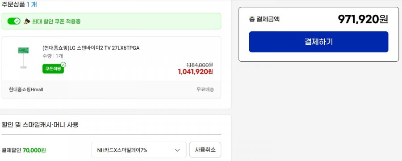Open the LG 스탠바이미2 TV product title
402x161 pixels.
coord(91,48)
